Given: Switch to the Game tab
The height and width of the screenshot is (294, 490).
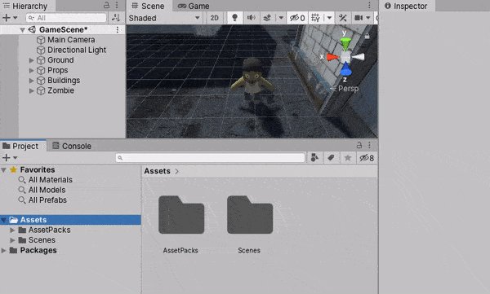Looking at the screenshot, I should [x=194, y=6].
